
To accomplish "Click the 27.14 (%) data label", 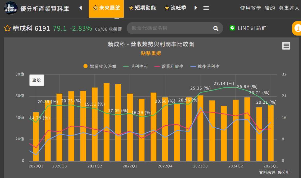I will point(224,84).
